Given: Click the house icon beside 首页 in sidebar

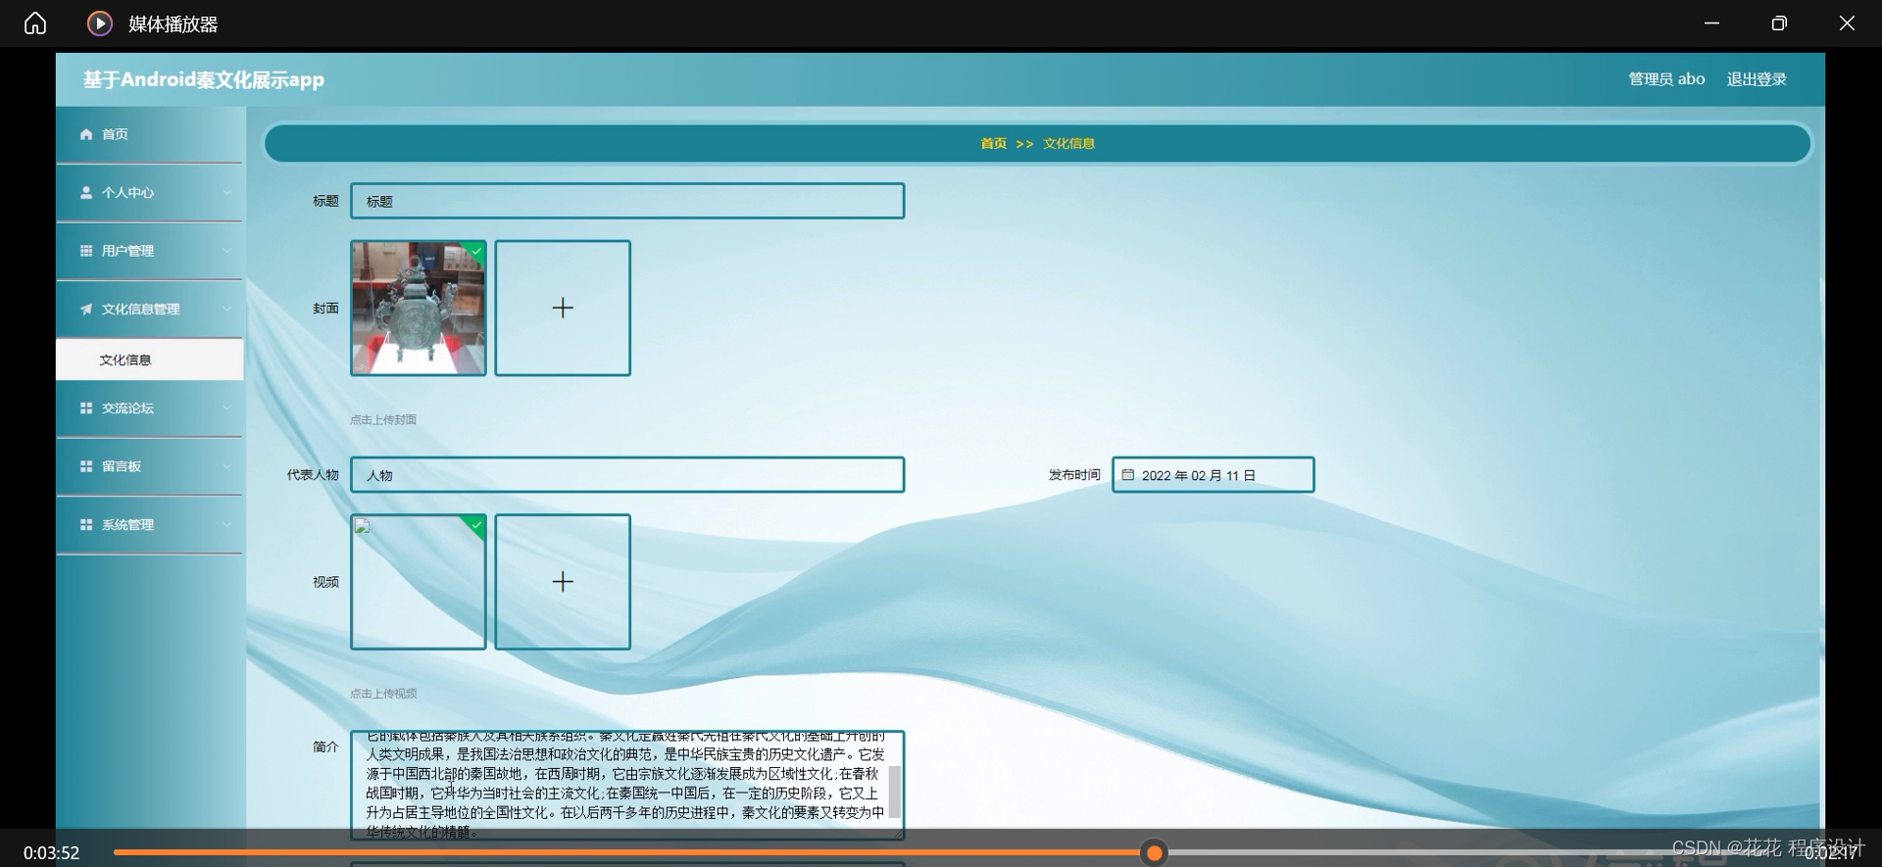Looking at the screenshot, I should tap(86, 134).
